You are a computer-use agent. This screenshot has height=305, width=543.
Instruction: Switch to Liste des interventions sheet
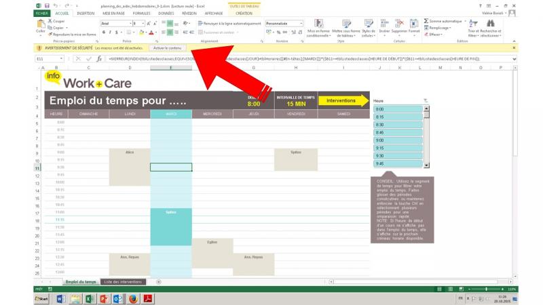tap(122, 281)
